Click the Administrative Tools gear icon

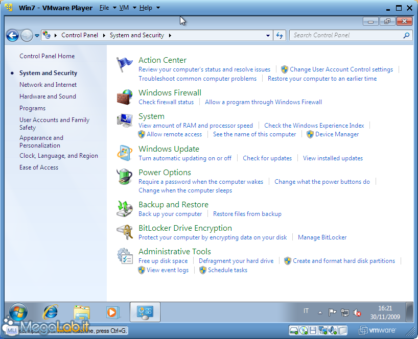click(x=125, y=256)
